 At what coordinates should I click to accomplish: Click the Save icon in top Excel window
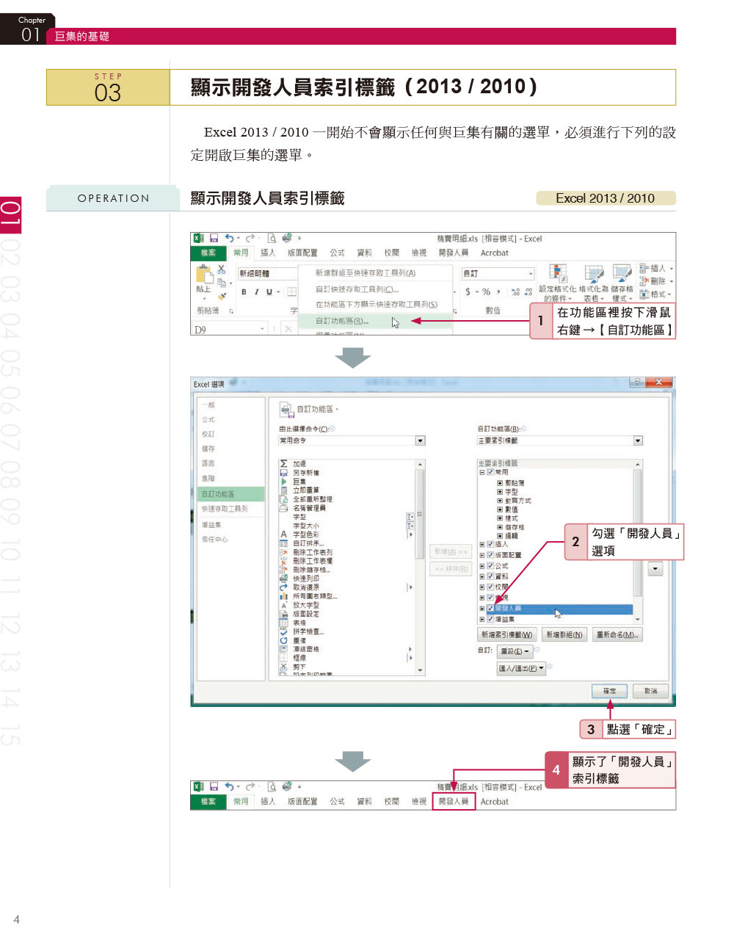click(214, 238)
